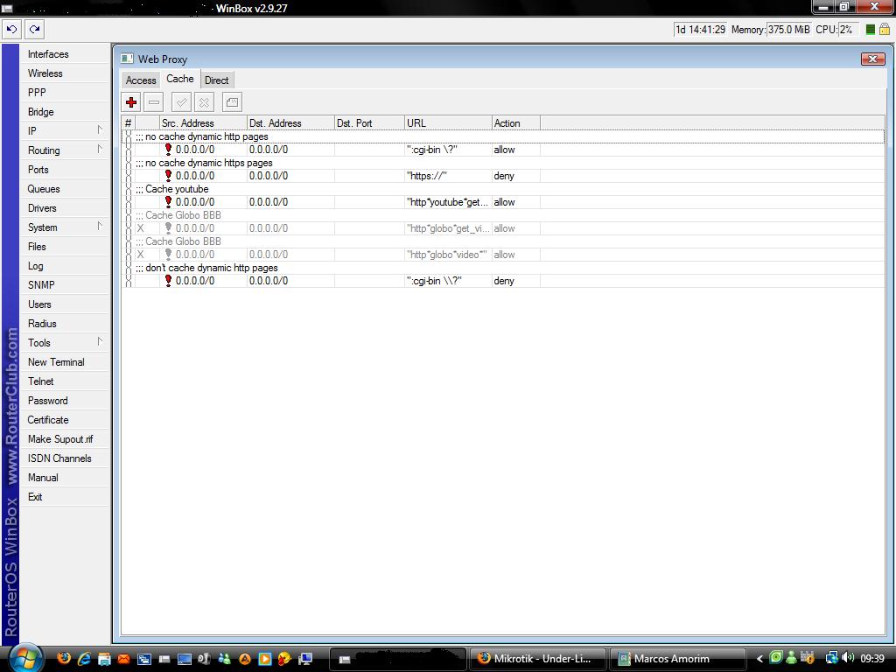Click the padlock icon in top bar
Screen dimensions: 896x672
pos(885,29)
